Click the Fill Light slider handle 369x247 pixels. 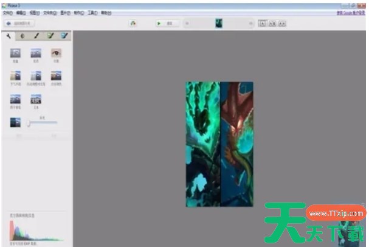coord(29,123)
